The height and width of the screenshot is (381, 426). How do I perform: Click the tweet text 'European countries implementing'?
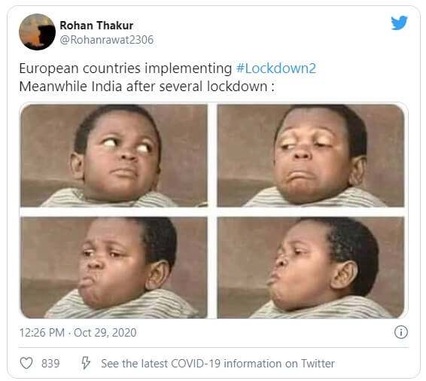point(125,69)
